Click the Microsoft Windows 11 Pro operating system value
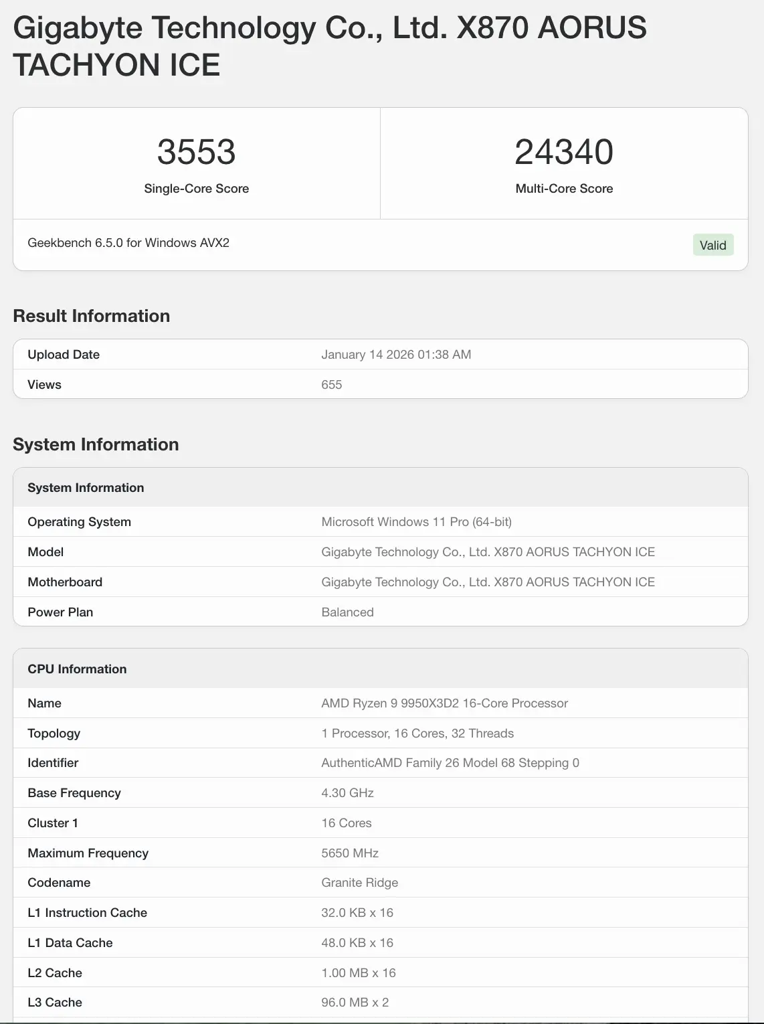 click(416, 522)
